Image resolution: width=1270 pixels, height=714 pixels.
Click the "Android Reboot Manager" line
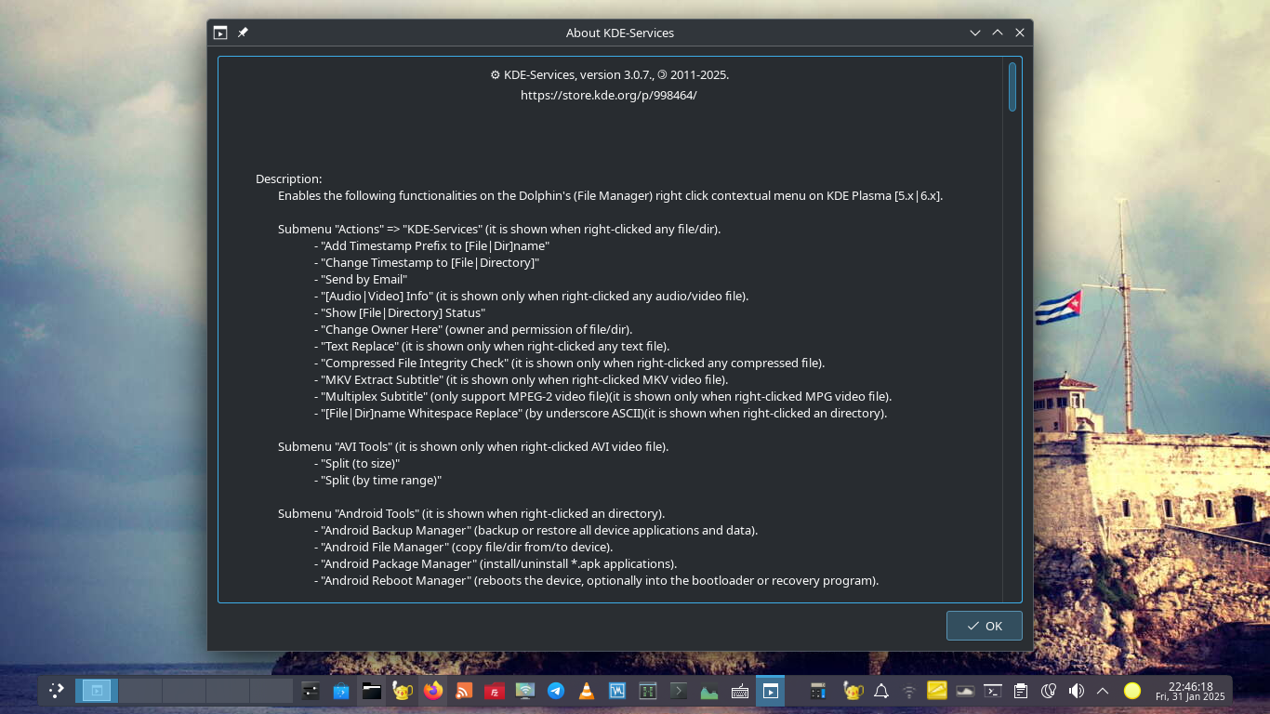click(x=596, y=580)
